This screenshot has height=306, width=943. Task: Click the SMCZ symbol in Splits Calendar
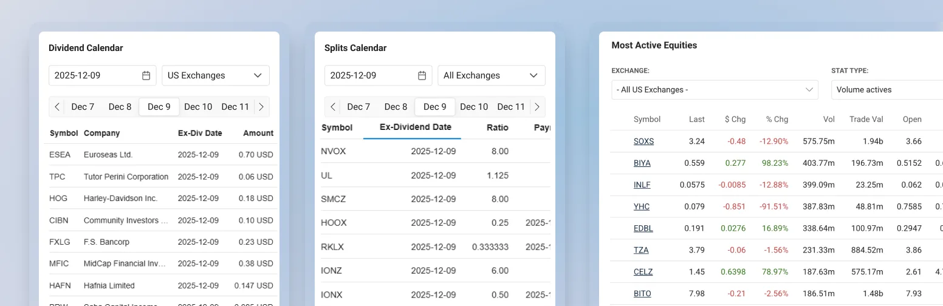[334, 199]
